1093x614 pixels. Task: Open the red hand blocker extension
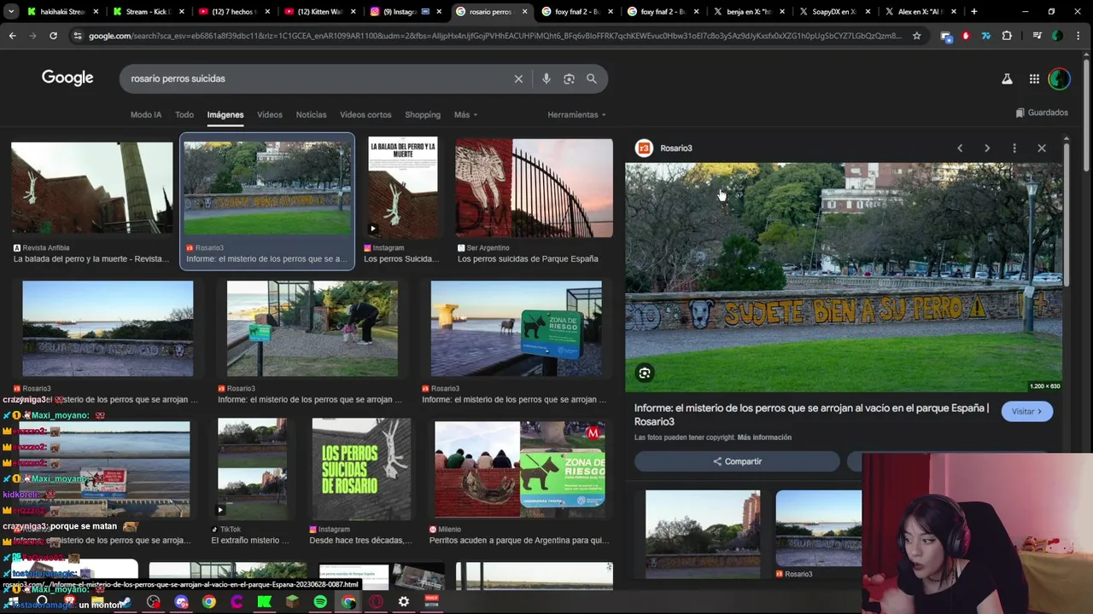966,36
